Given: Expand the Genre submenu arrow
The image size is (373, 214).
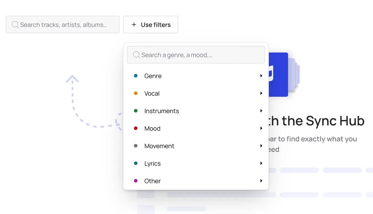Looking at the screenshot, I should tap(261, 76).
